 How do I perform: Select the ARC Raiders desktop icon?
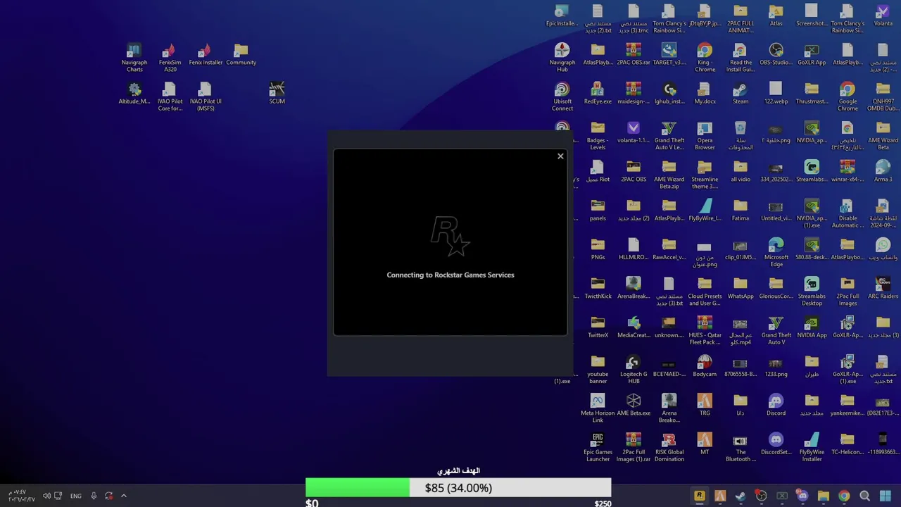pyautogui.click(x=883, y=289)
